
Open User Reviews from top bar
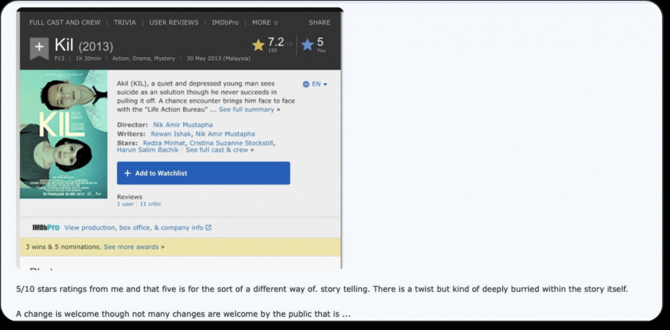pyautogui.click(x=174, y=23)
